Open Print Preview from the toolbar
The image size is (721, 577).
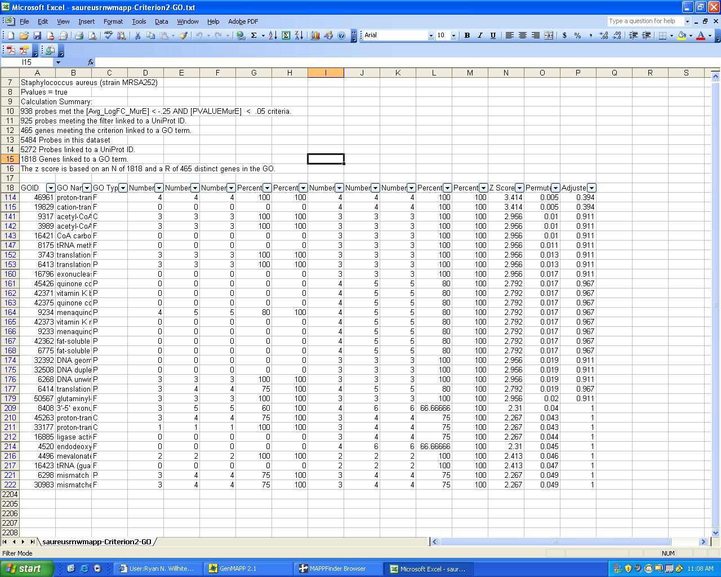pos(92,35)
